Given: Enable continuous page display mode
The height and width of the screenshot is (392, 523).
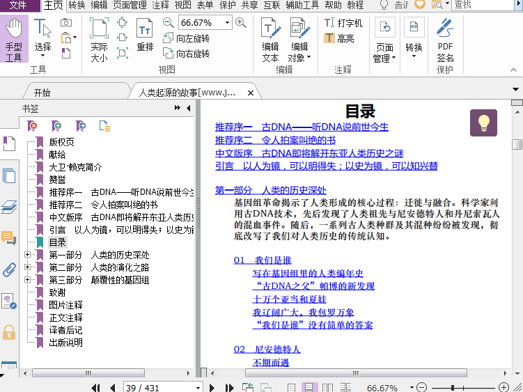Looking at the screenshot, I should [x=309, y=388].
